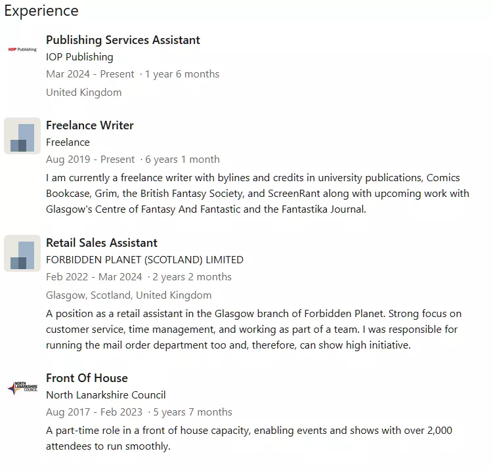Screen dimensions: 493x470
Task: Click the Glasgow, Scotland, United Kingdom location
Action: click(x=129, y=295)
